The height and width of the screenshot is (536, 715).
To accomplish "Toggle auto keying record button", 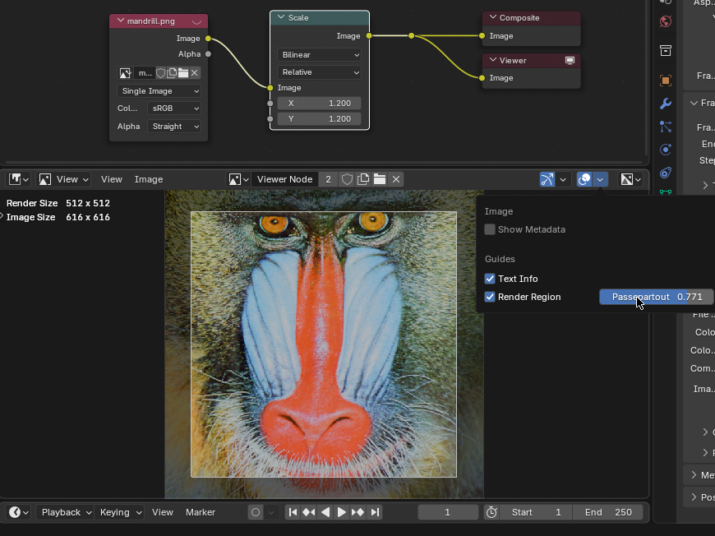I will 256,512.
